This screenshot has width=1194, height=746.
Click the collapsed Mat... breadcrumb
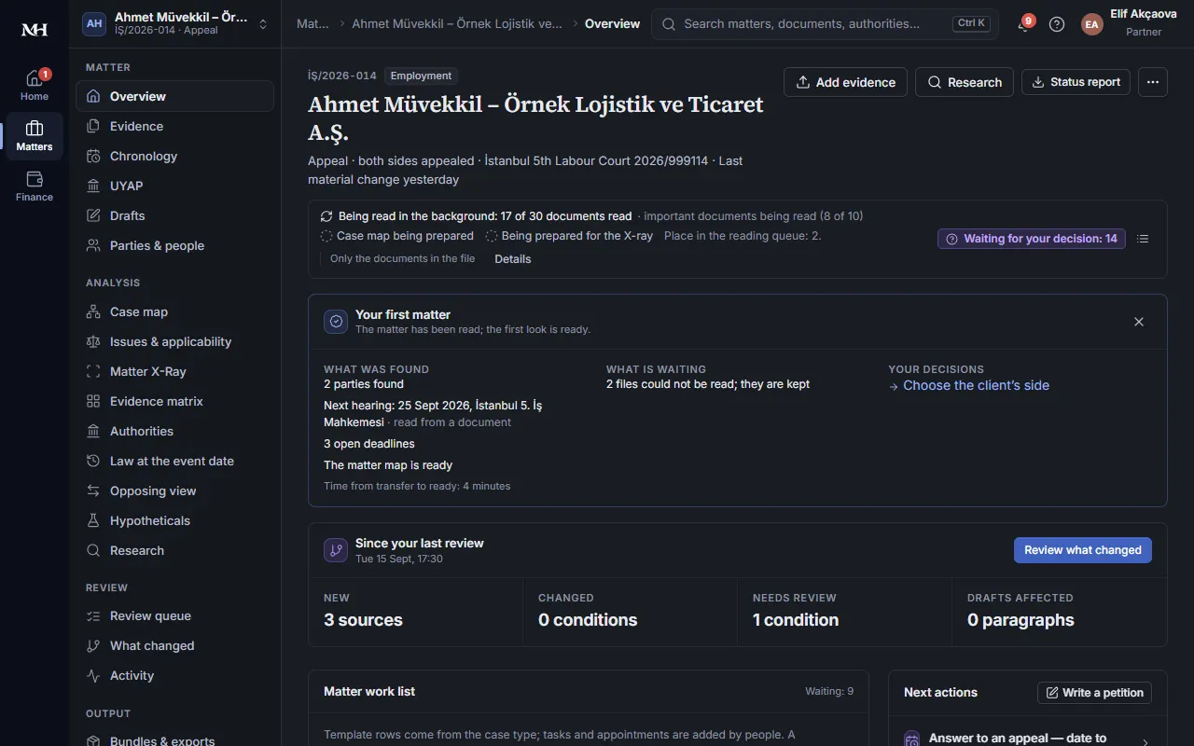pyautogui.click(x=312, y=24)
